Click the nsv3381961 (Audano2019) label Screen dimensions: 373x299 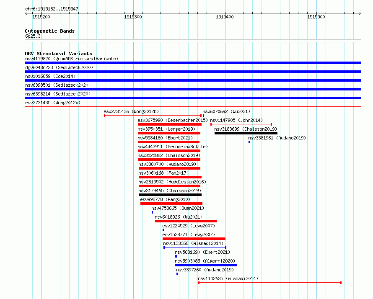click(x=277, y=138)
